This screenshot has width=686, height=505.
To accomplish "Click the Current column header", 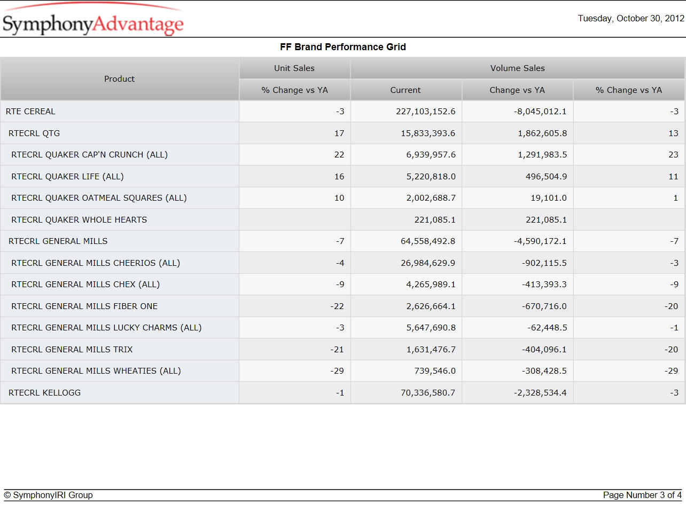I will 406,90.
